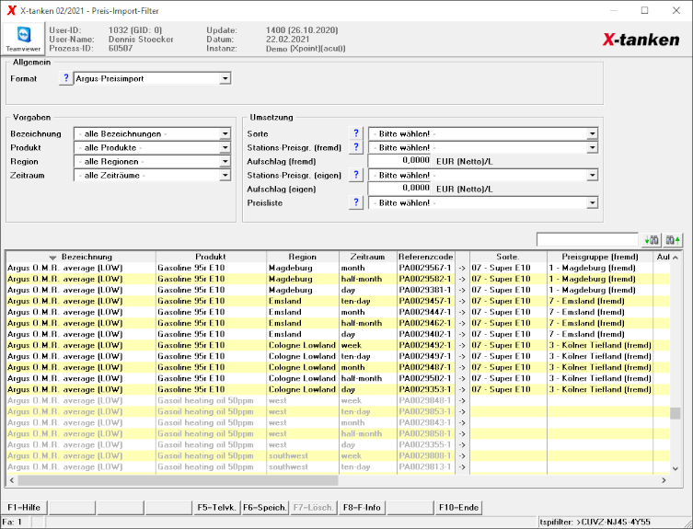
Task: Click the F5=Teilvk. button
Action: (217, 507)
